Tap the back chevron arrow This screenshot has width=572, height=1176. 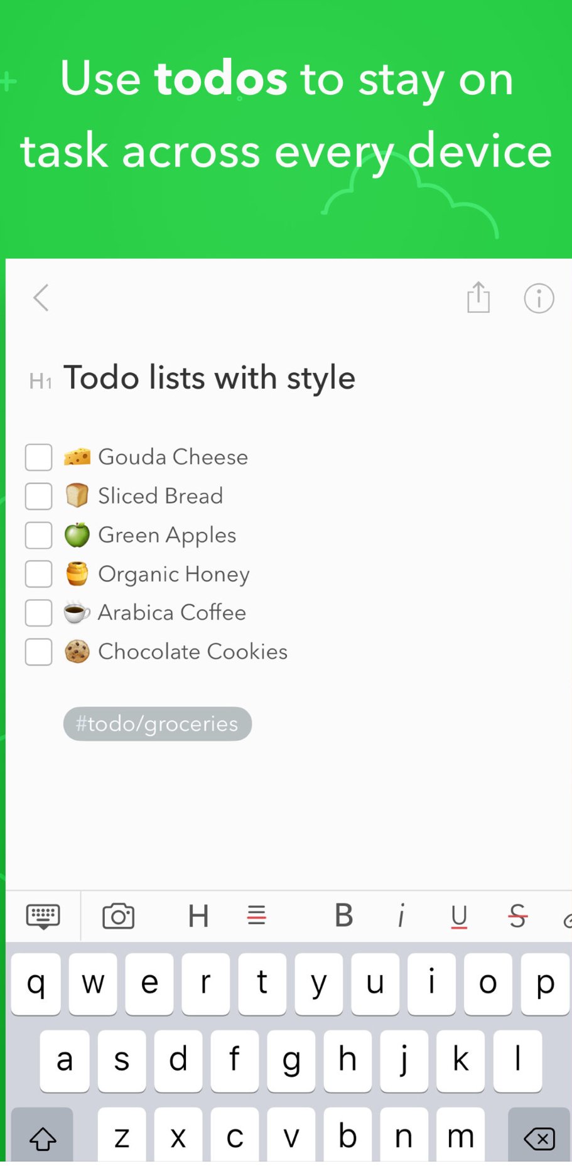pyautogui.click(x=41, y=298)
